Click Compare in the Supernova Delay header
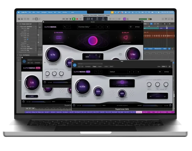The height and width of the screenshot is (151, 192). tap(37, 63)
